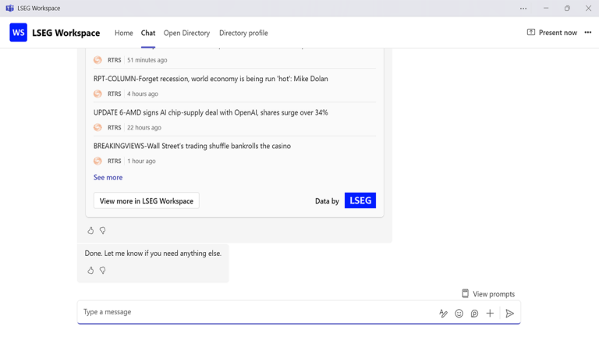
Task: Click the '4 hours ago' timestamp
Action: (x=143, y=94)
